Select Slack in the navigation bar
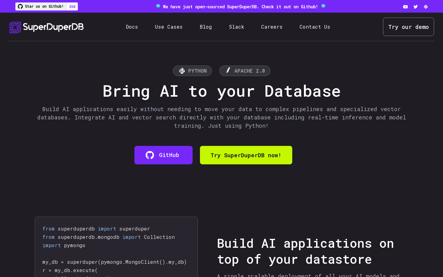 point(236,27)
